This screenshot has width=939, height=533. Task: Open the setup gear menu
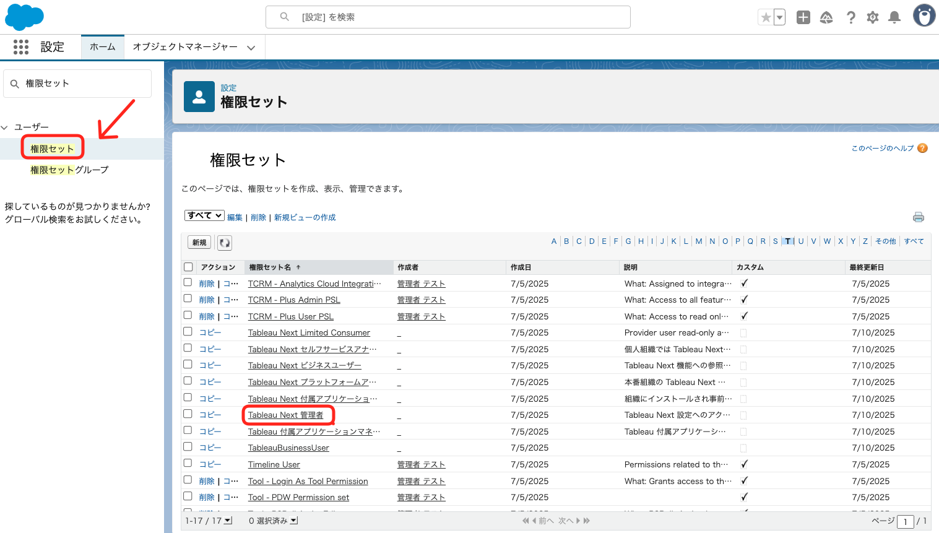pos(873,17)
